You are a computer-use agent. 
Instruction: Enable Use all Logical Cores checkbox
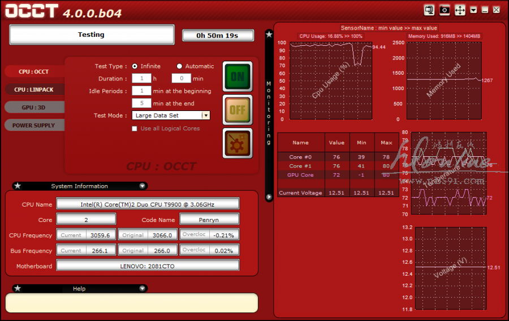click(135, 129)
